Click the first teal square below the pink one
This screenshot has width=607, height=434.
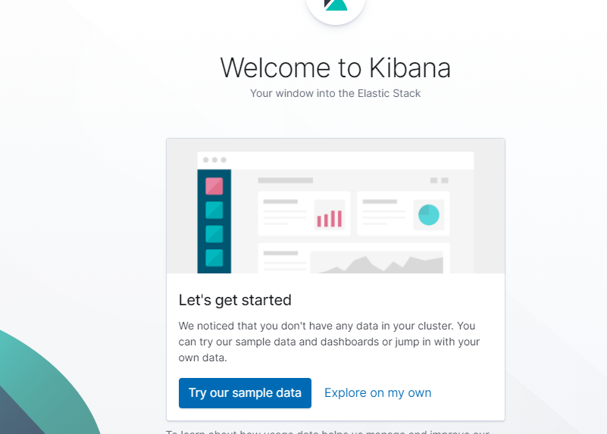pyautogui.click(x=214, y=210)
